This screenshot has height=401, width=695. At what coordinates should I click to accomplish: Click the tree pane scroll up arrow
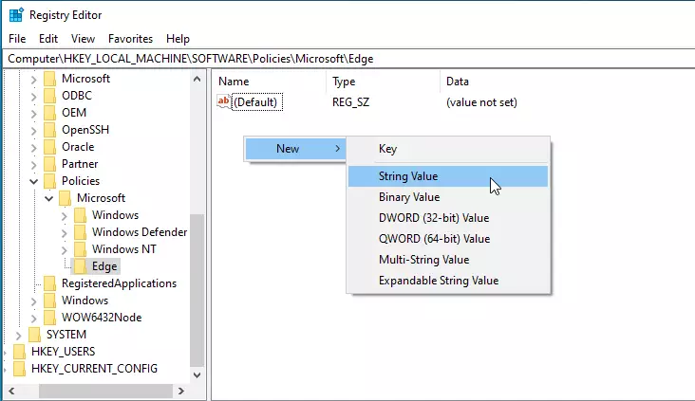(x=197, y=80)
